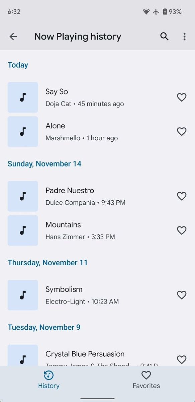Open the overflow menu
Screen dimensions: 195x402
tap(185, 36)
